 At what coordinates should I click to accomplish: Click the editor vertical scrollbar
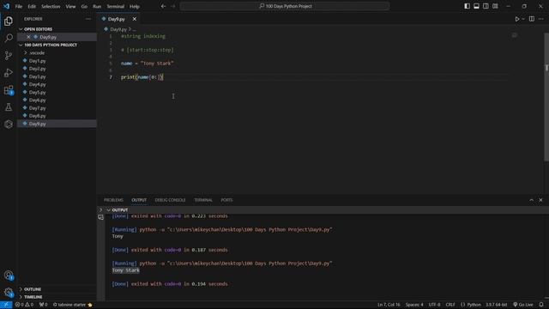(x=546, y=96)
